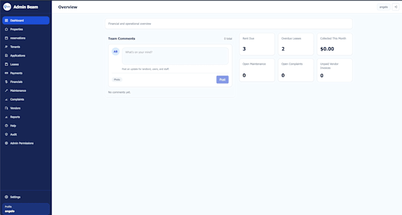The width and height of the screenshot is (402, 215).
Task: Open the Payments section
Action: [26, 73]
